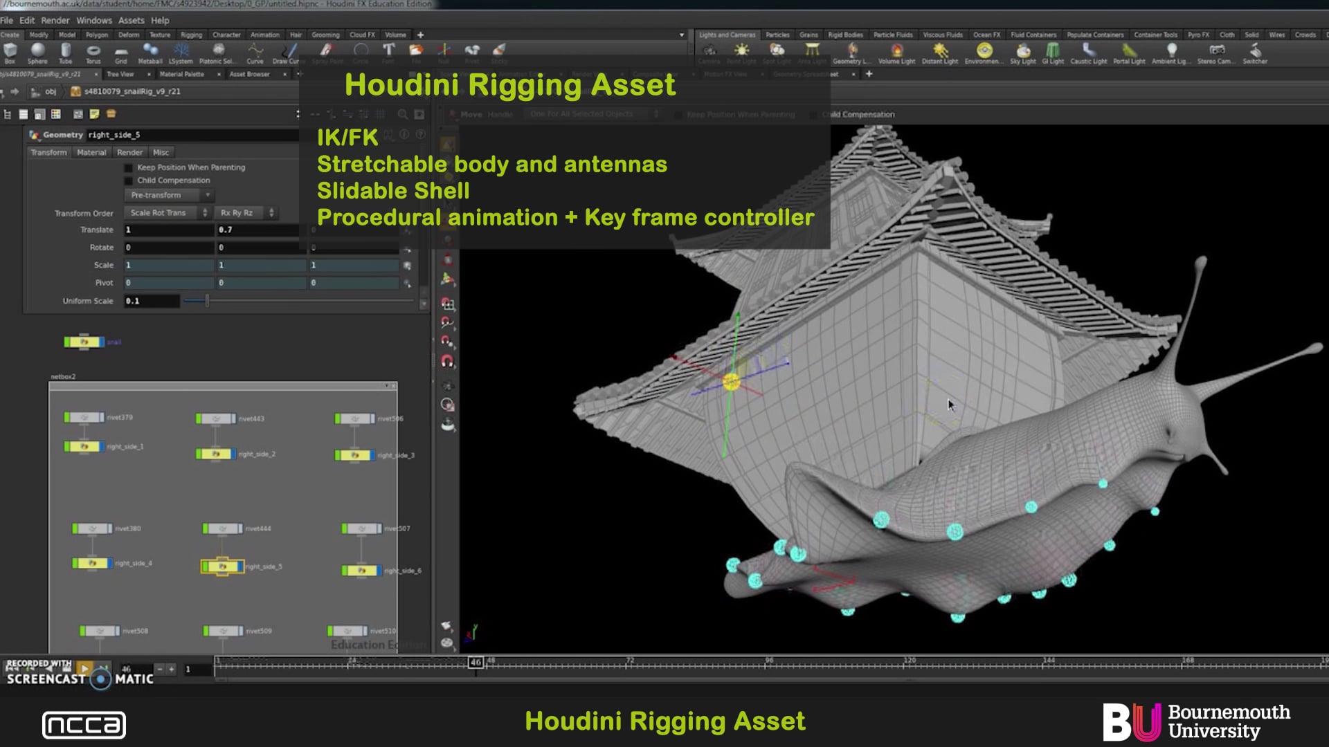Toggle display flag on rivet444 node
Viewport: 1329px width, 747px height.
pyautogui.click(x=240, y=528)
